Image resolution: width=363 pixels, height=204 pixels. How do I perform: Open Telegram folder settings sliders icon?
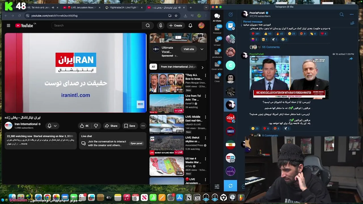tap(217, 186)
